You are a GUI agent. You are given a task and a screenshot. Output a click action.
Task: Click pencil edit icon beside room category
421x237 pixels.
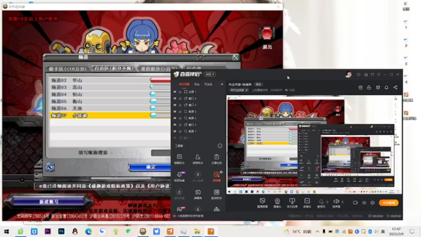(246, 90)
